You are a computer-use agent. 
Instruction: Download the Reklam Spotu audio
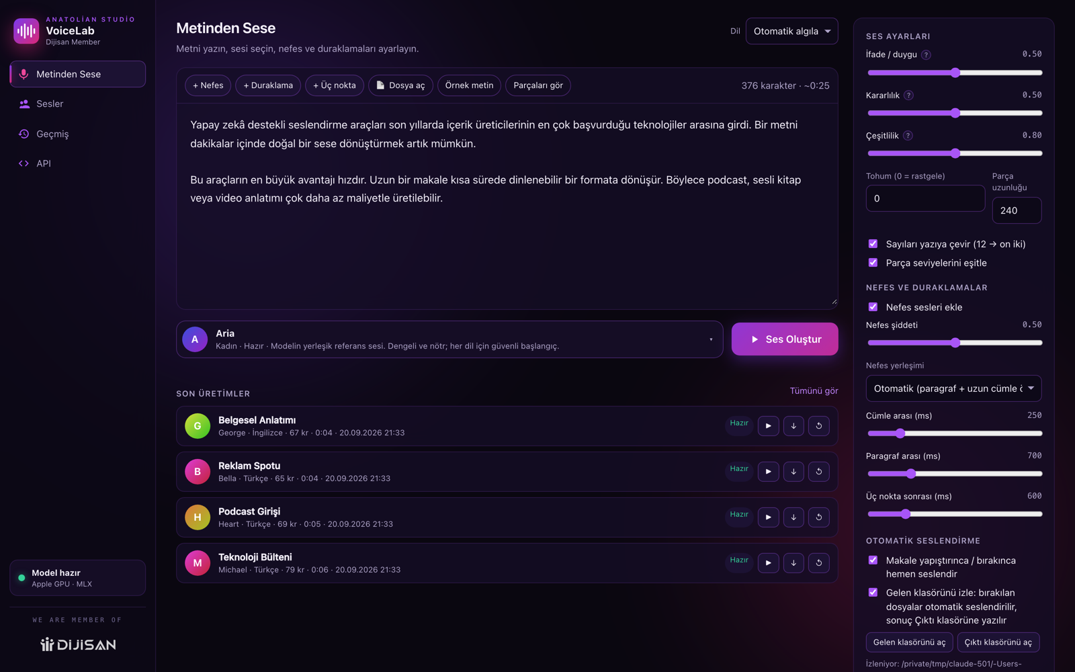793,472
